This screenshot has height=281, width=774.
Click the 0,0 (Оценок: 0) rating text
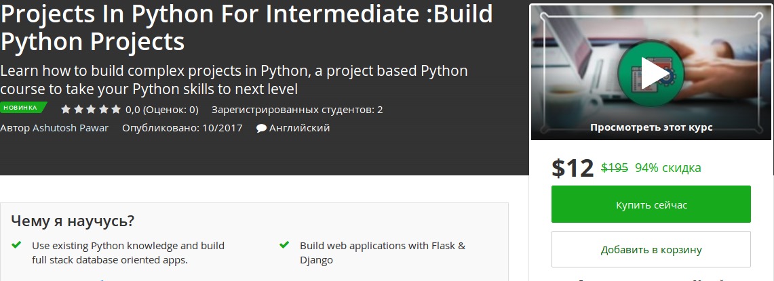coord(161,109)
